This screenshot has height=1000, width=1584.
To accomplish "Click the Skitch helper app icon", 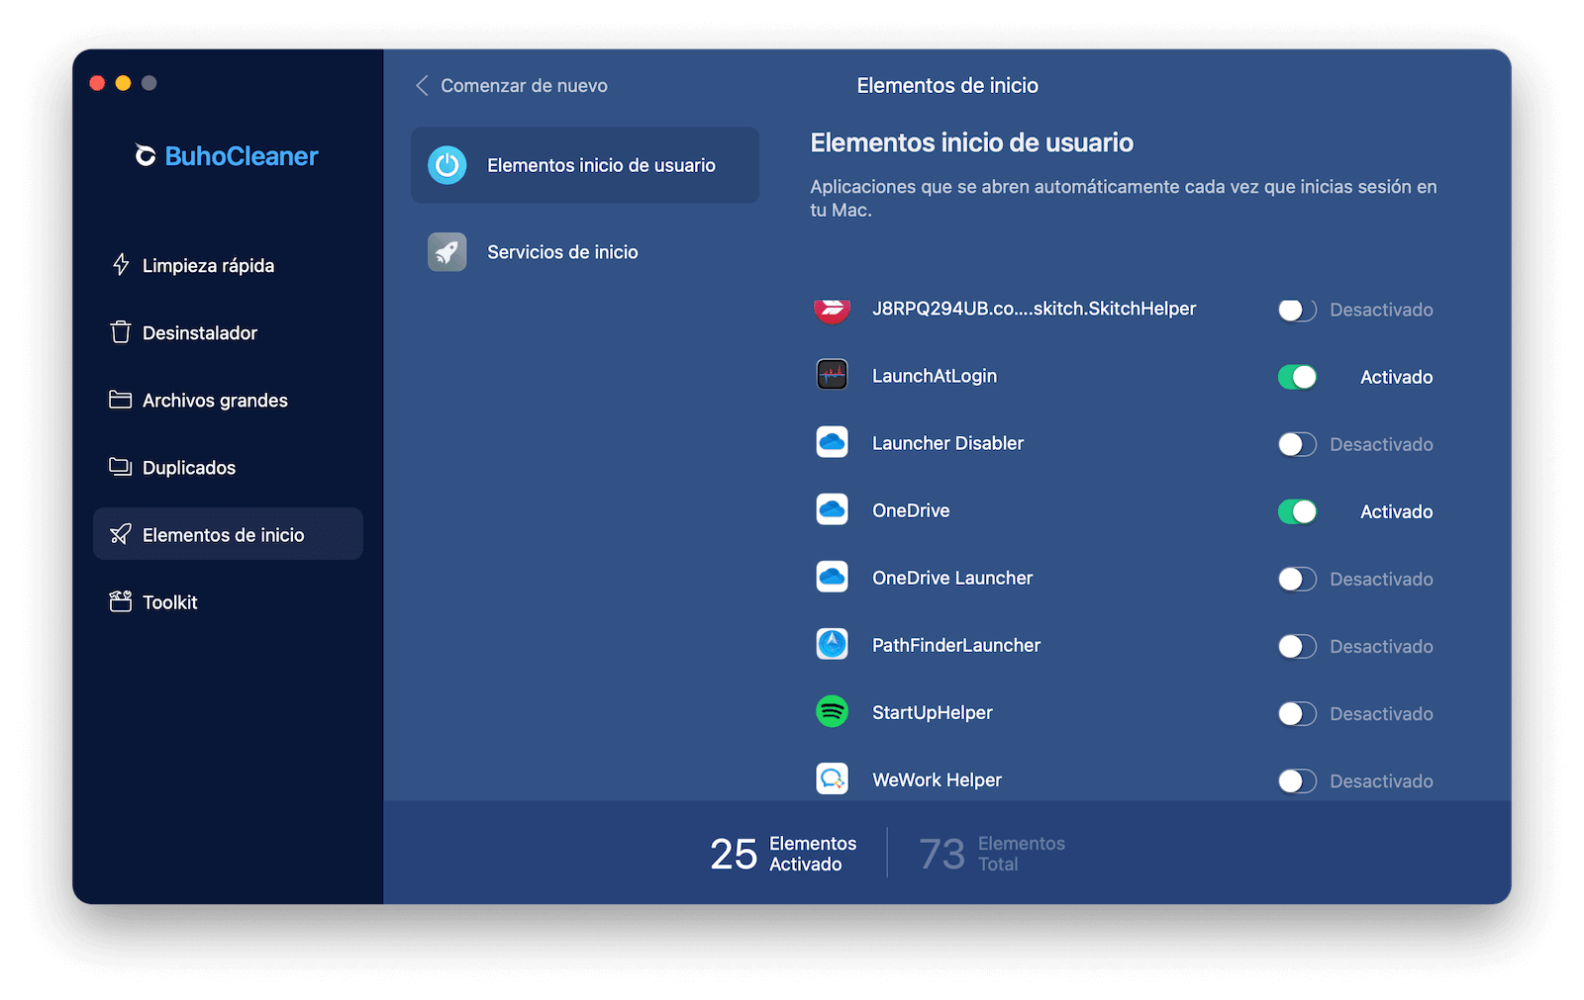I will tap(832, 310).
